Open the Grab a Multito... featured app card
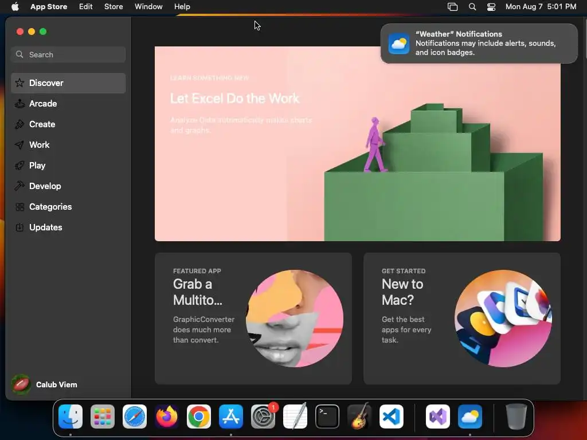 click(x=253, y=319)
